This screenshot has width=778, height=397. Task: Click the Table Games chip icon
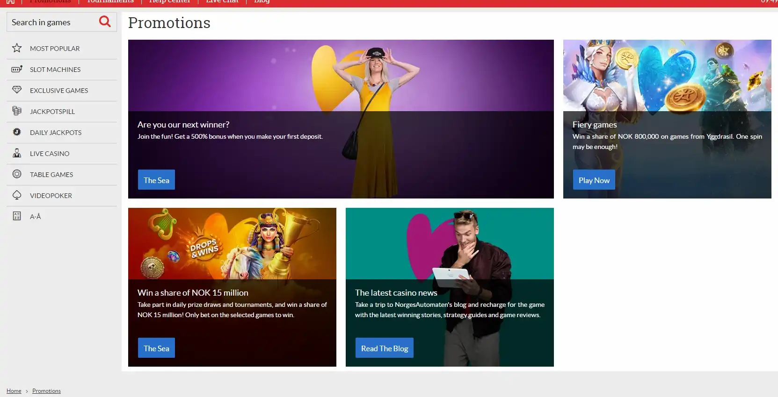[x=17, y=174]
